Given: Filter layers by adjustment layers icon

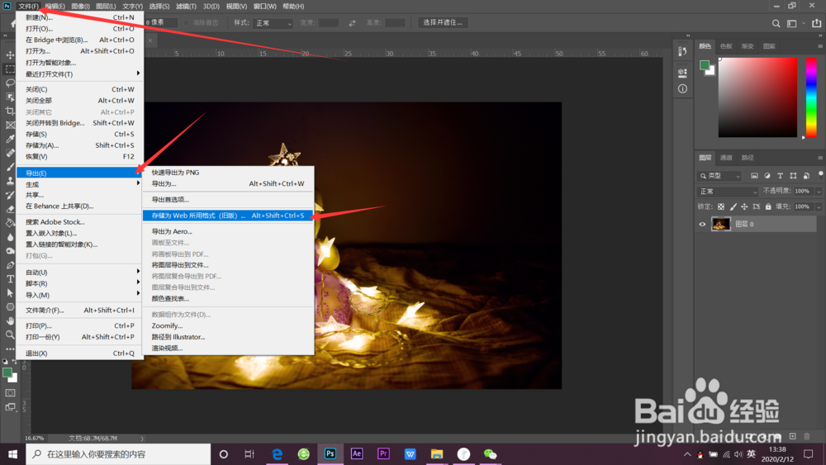Looking at the screenshot, I should [767, 176].
